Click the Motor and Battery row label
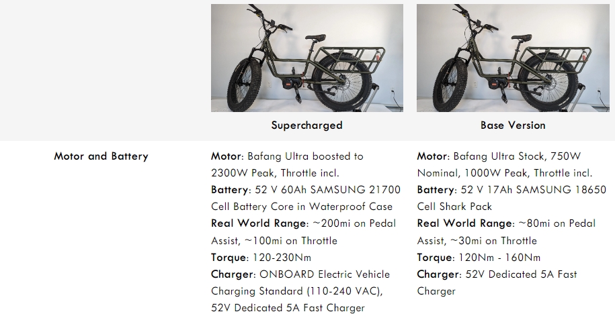 101,156
